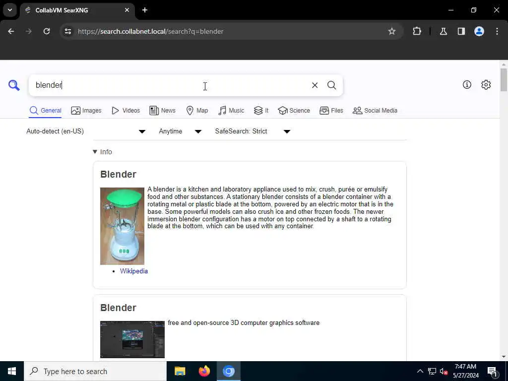Open tab search dropdown arrow
This screenshot has height=381, width=508.
point(10,10)
